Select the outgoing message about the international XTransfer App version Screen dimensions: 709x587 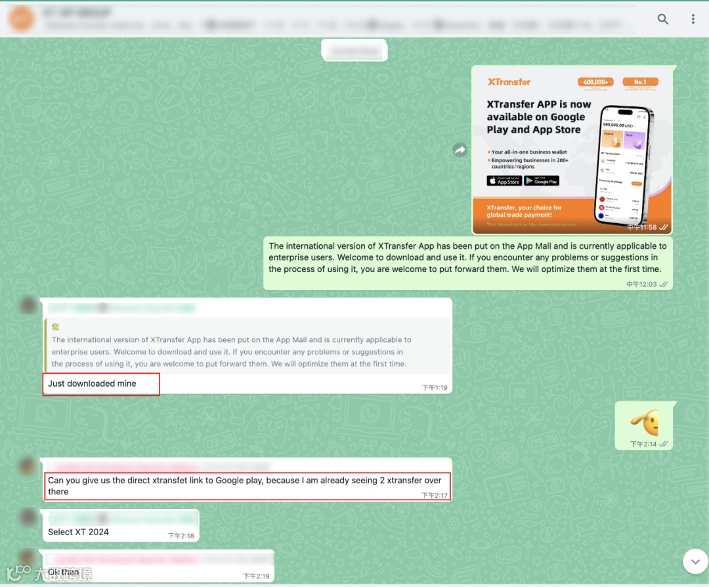point(467,258)
